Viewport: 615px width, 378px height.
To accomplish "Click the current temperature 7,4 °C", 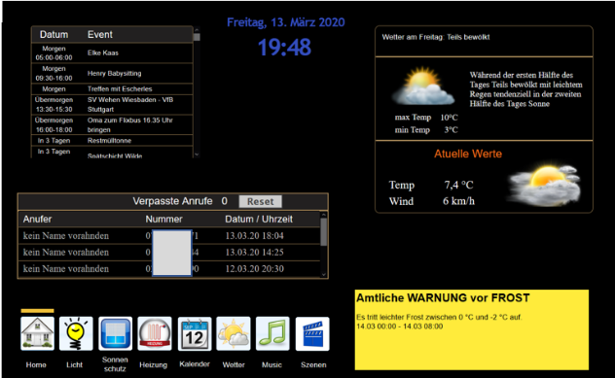I will [x=459, y=185].
